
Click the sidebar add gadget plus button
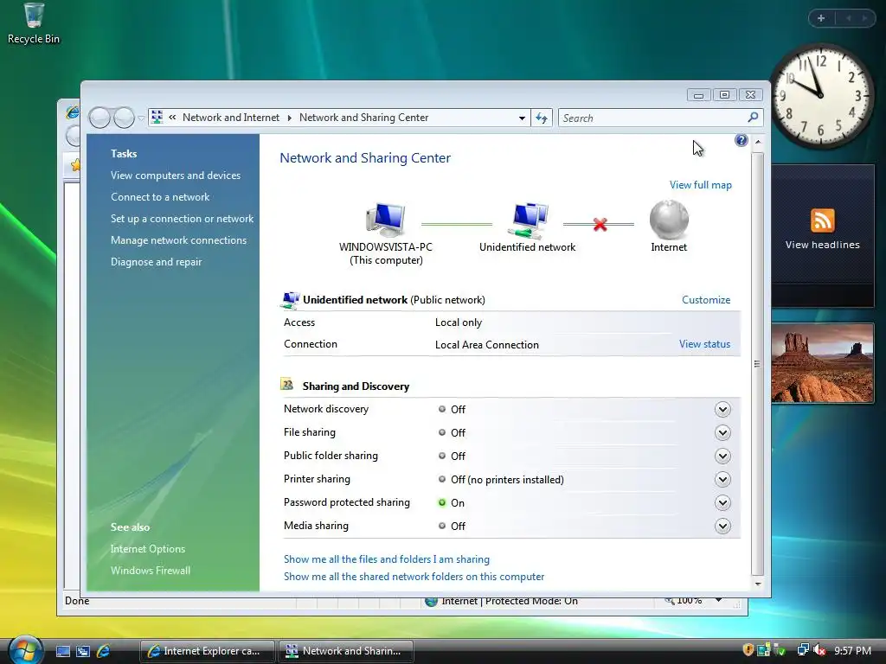coord(821,18)
